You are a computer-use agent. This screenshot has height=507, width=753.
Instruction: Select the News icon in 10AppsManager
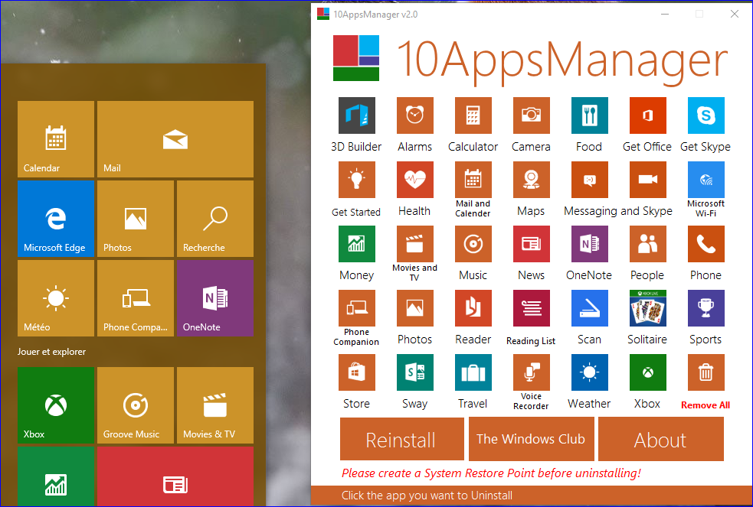coord(531,244)
